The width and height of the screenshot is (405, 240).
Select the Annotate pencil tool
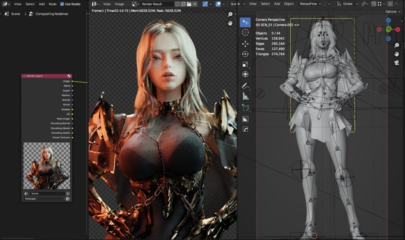[x=245, y=85]
